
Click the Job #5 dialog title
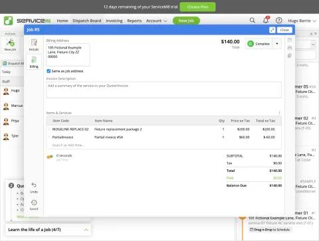pyautogui.click(x=33, y=30)
